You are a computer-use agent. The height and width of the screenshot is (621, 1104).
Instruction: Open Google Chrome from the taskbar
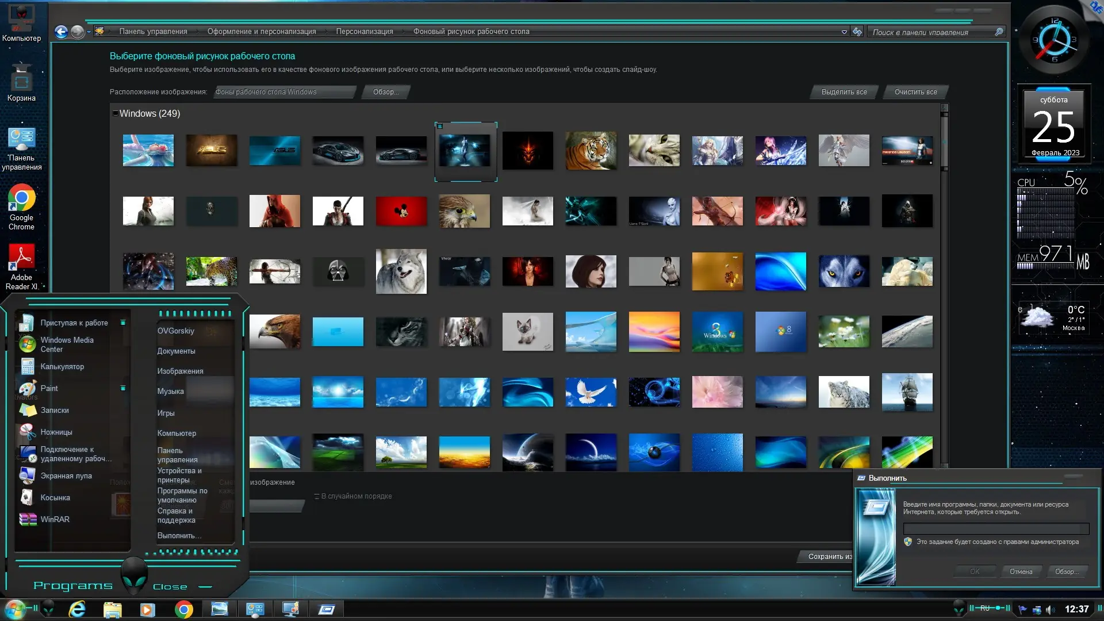(x=183, y=609)
